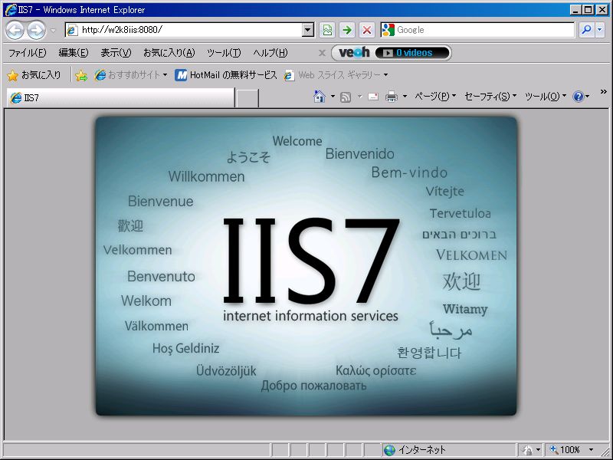Click the インターネット zone status indicator
The width and height of the screenshot is (613, 460).
(x=449, y=450)
